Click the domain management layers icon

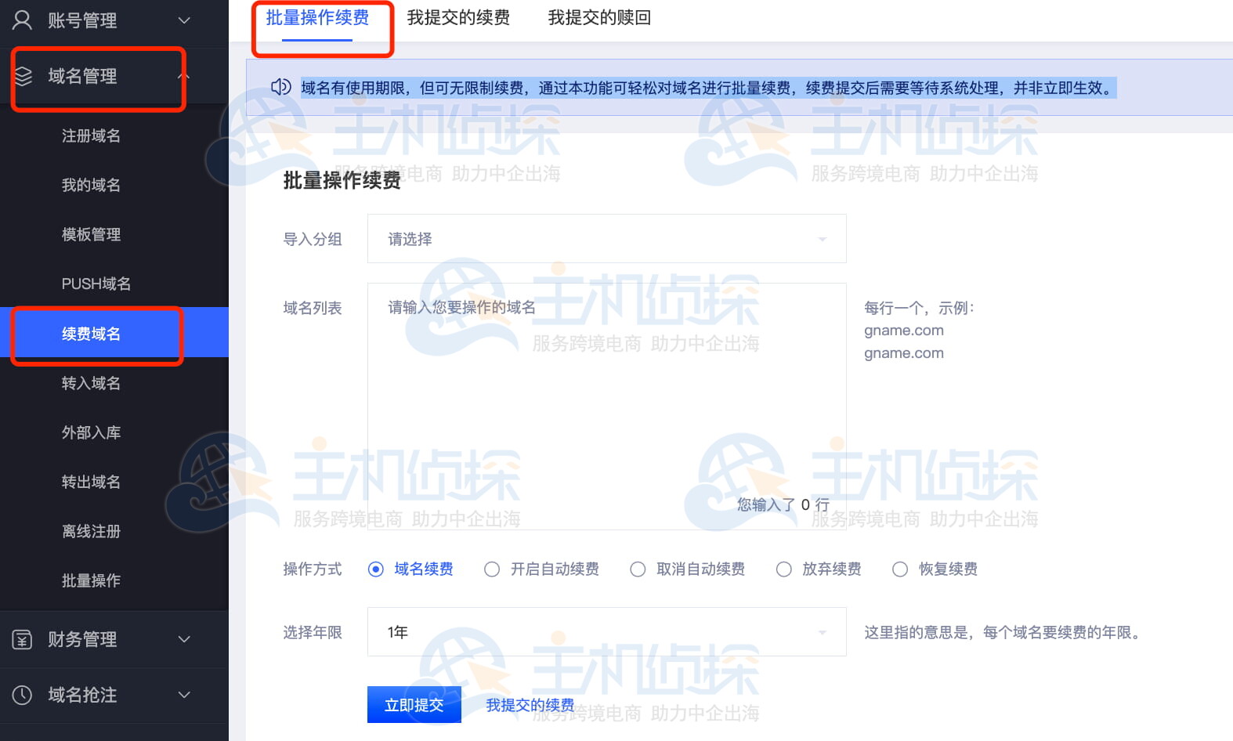click(x=23, y=76)
